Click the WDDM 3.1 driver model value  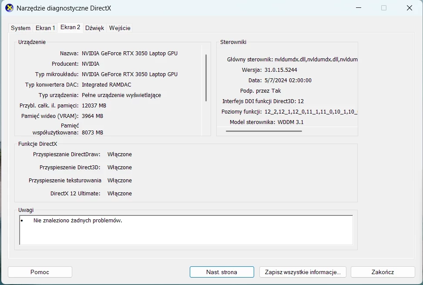291,122
